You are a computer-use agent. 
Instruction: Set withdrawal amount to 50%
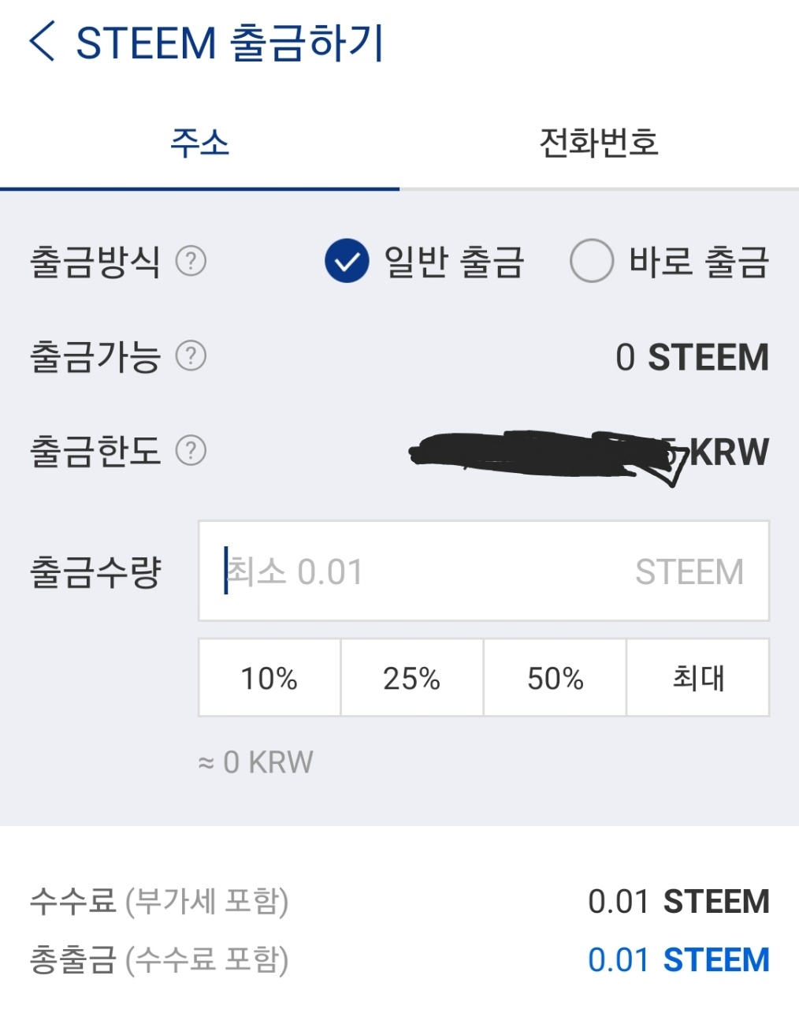[555, 678]
